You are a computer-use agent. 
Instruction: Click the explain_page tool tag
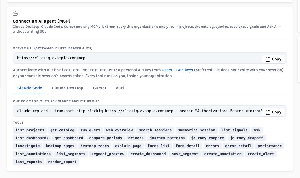tap(128, 146)
